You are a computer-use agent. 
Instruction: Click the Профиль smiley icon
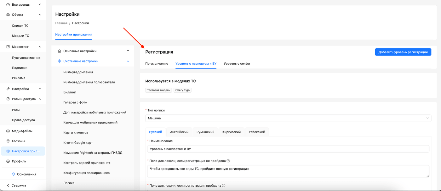point(8,161)
